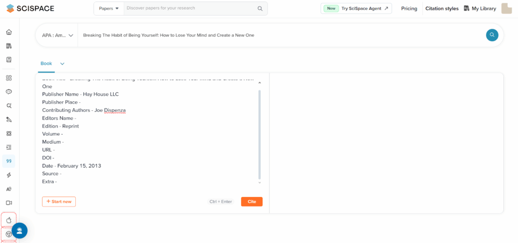Click the Source line
The height and width of the screenshot is (243, 518).
[x=52, y=174]
